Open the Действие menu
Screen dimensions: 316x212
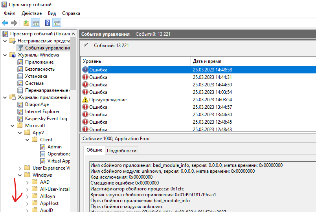(32, 13)
